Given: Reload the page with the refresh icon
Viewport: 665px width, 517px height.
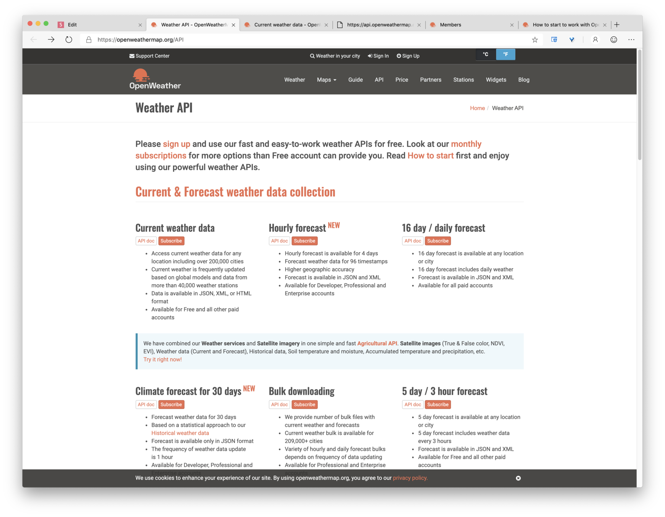Looking at the screenshot, I should coord(69,39).
